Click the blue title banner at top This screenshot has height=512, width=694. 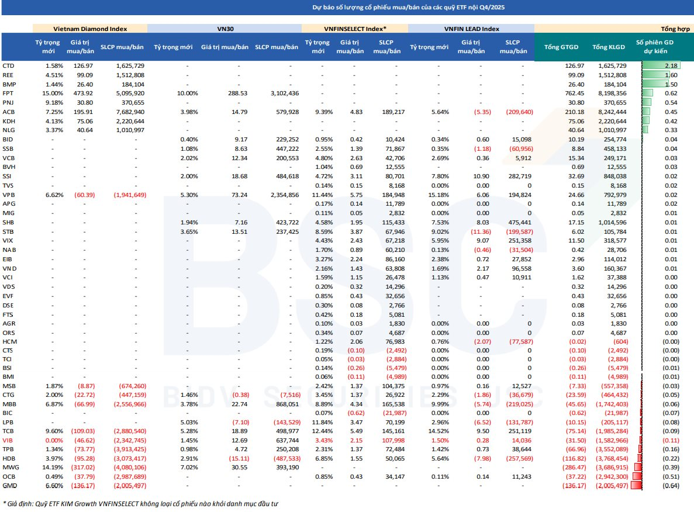[x=347, y=8]
